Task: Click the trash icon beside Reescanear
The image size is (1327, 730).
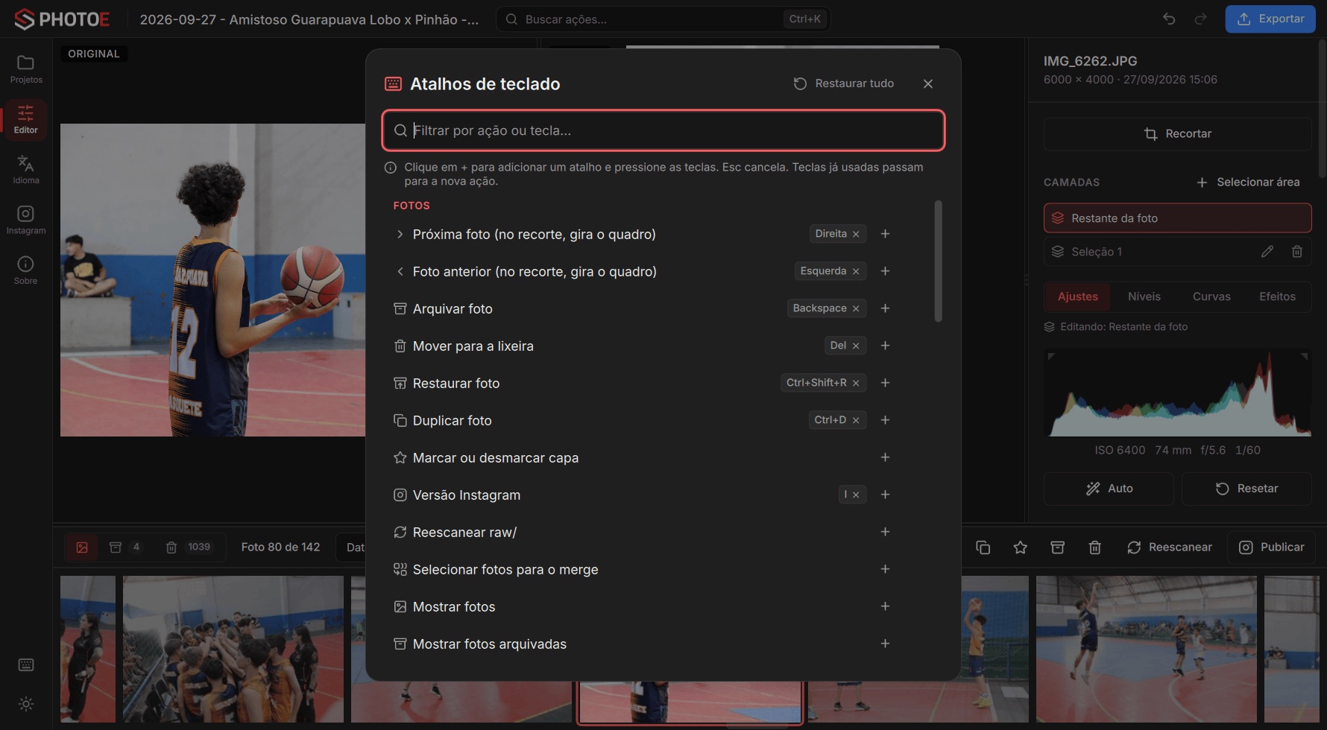Action: (1095, 547)
